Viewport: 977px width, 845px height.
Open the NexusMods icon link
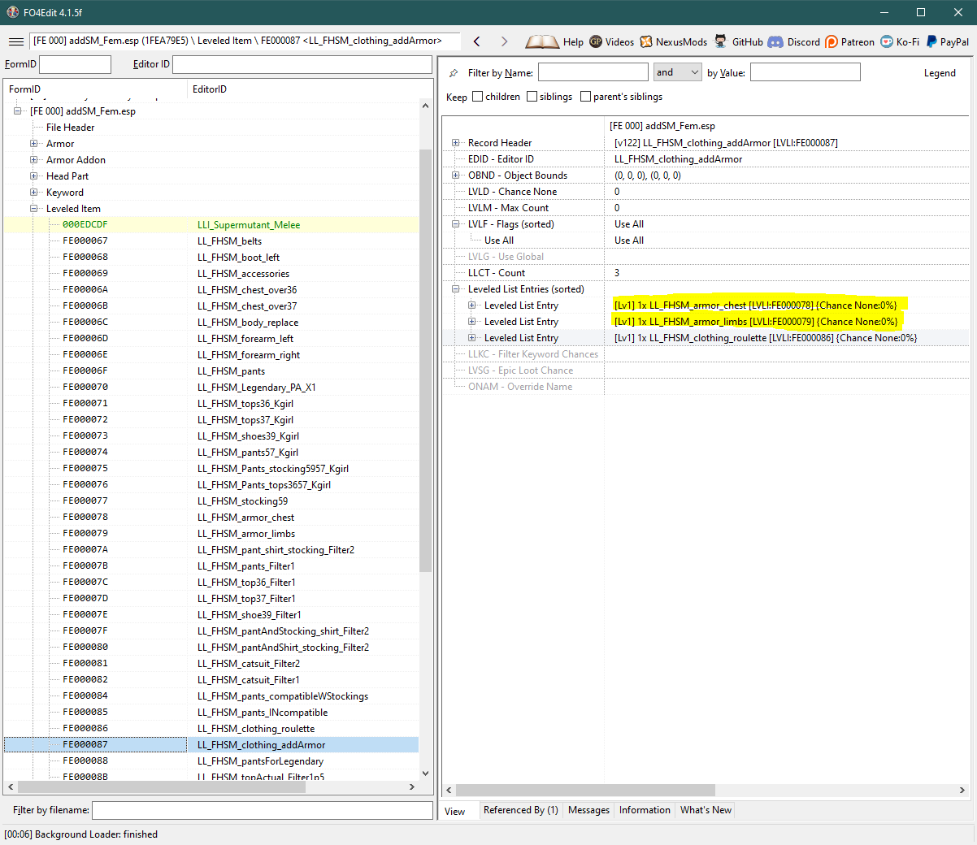coord(646,41)
